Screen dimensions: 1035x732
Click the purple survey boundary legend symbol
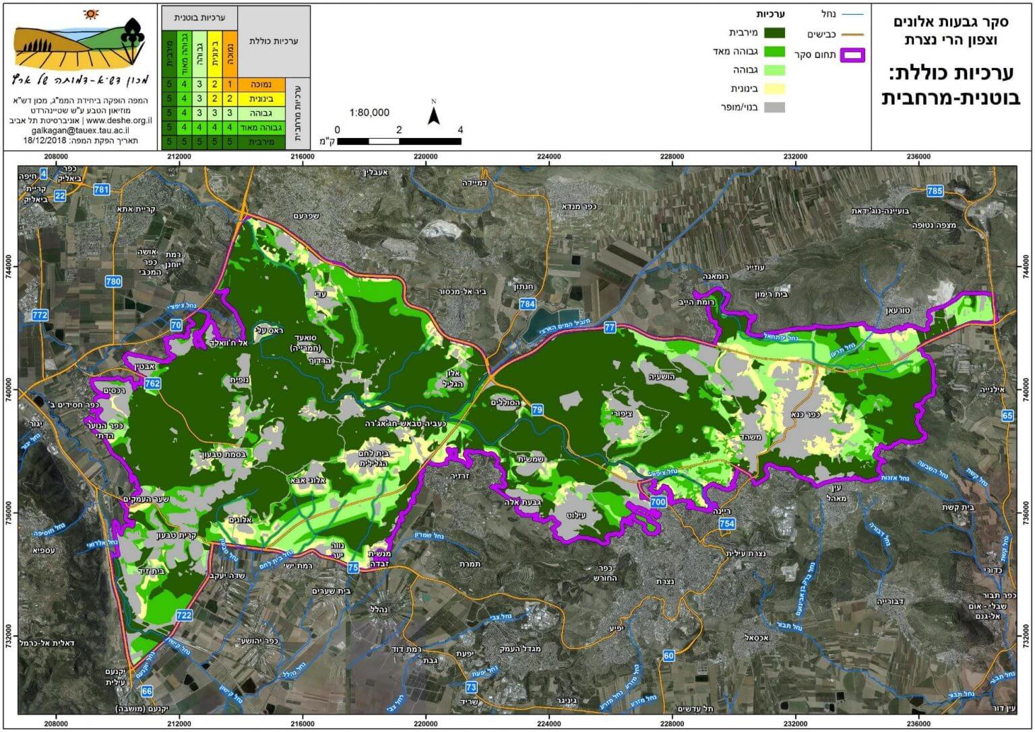[852, 56]
